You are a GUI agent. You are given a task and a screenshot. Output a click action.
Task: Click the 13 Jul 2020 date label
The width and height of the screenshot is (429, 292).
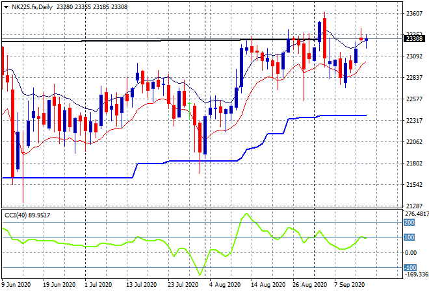(x=141, y=285)
